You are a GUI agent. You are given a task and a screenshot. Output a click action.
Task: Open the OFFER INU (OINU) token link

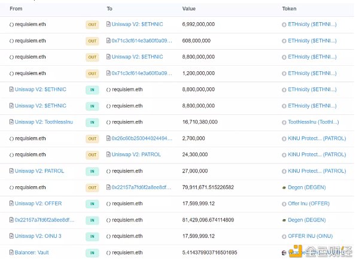312,236
